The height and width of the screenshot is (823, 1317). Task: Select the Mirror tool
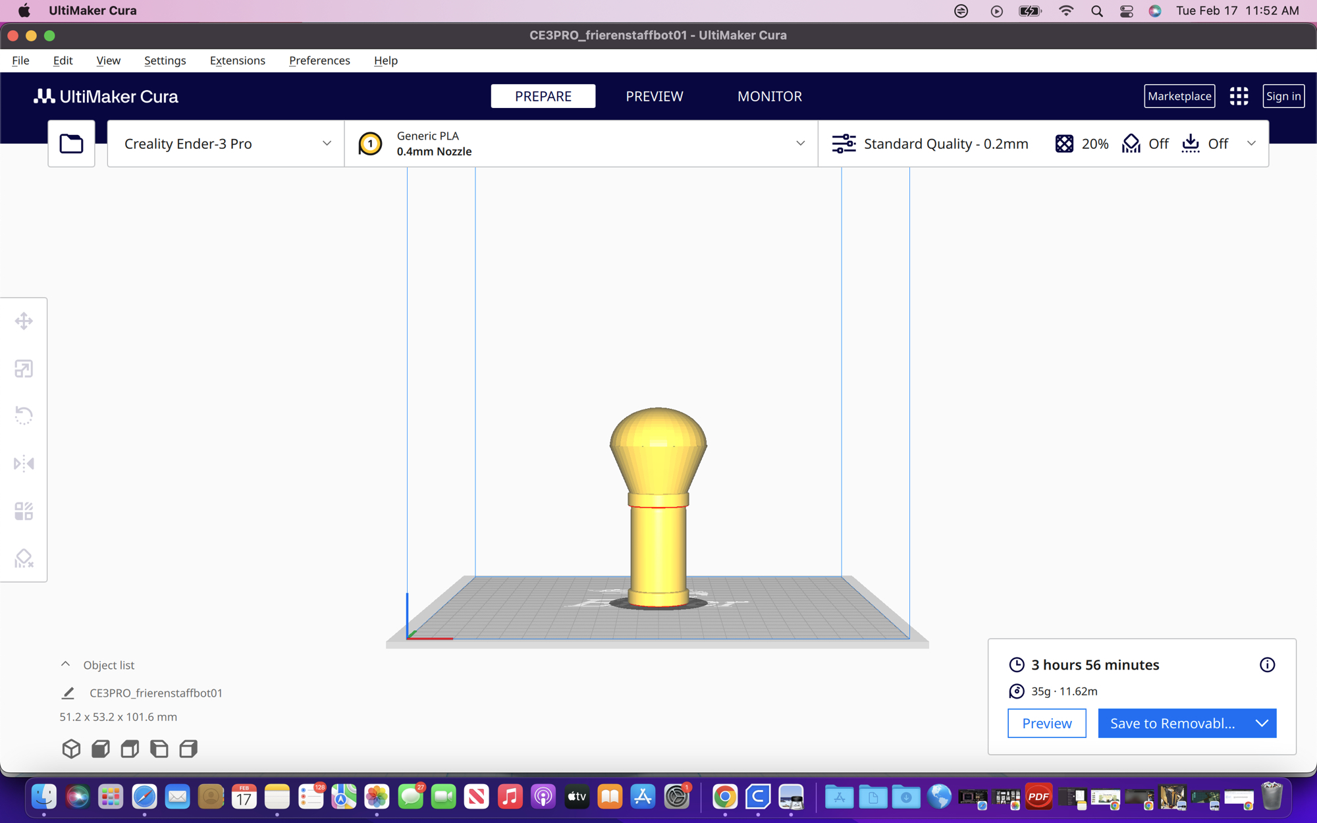point(24,464)
